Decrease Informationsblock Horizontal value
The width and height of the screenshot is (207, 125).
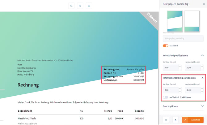(202, 92)
